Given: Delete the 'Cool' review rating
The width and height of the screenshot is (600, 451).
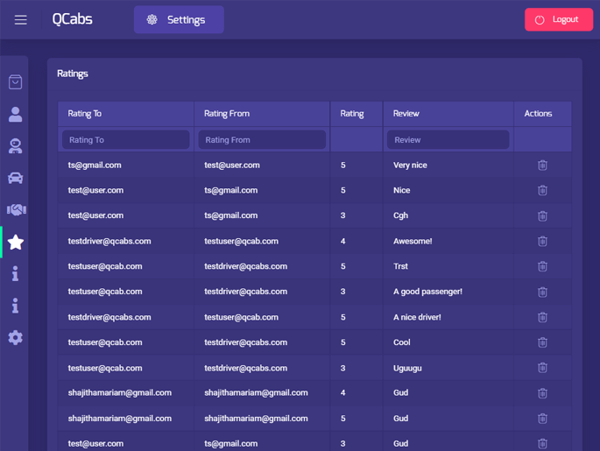Looking at the screenshot, I should pyautogui.click(x=542, y=342).
